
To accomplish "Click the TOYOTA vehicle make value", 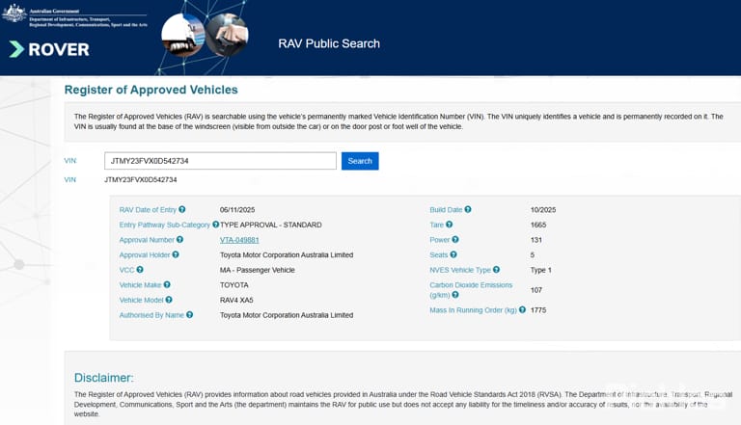I will tap(233, 285).
